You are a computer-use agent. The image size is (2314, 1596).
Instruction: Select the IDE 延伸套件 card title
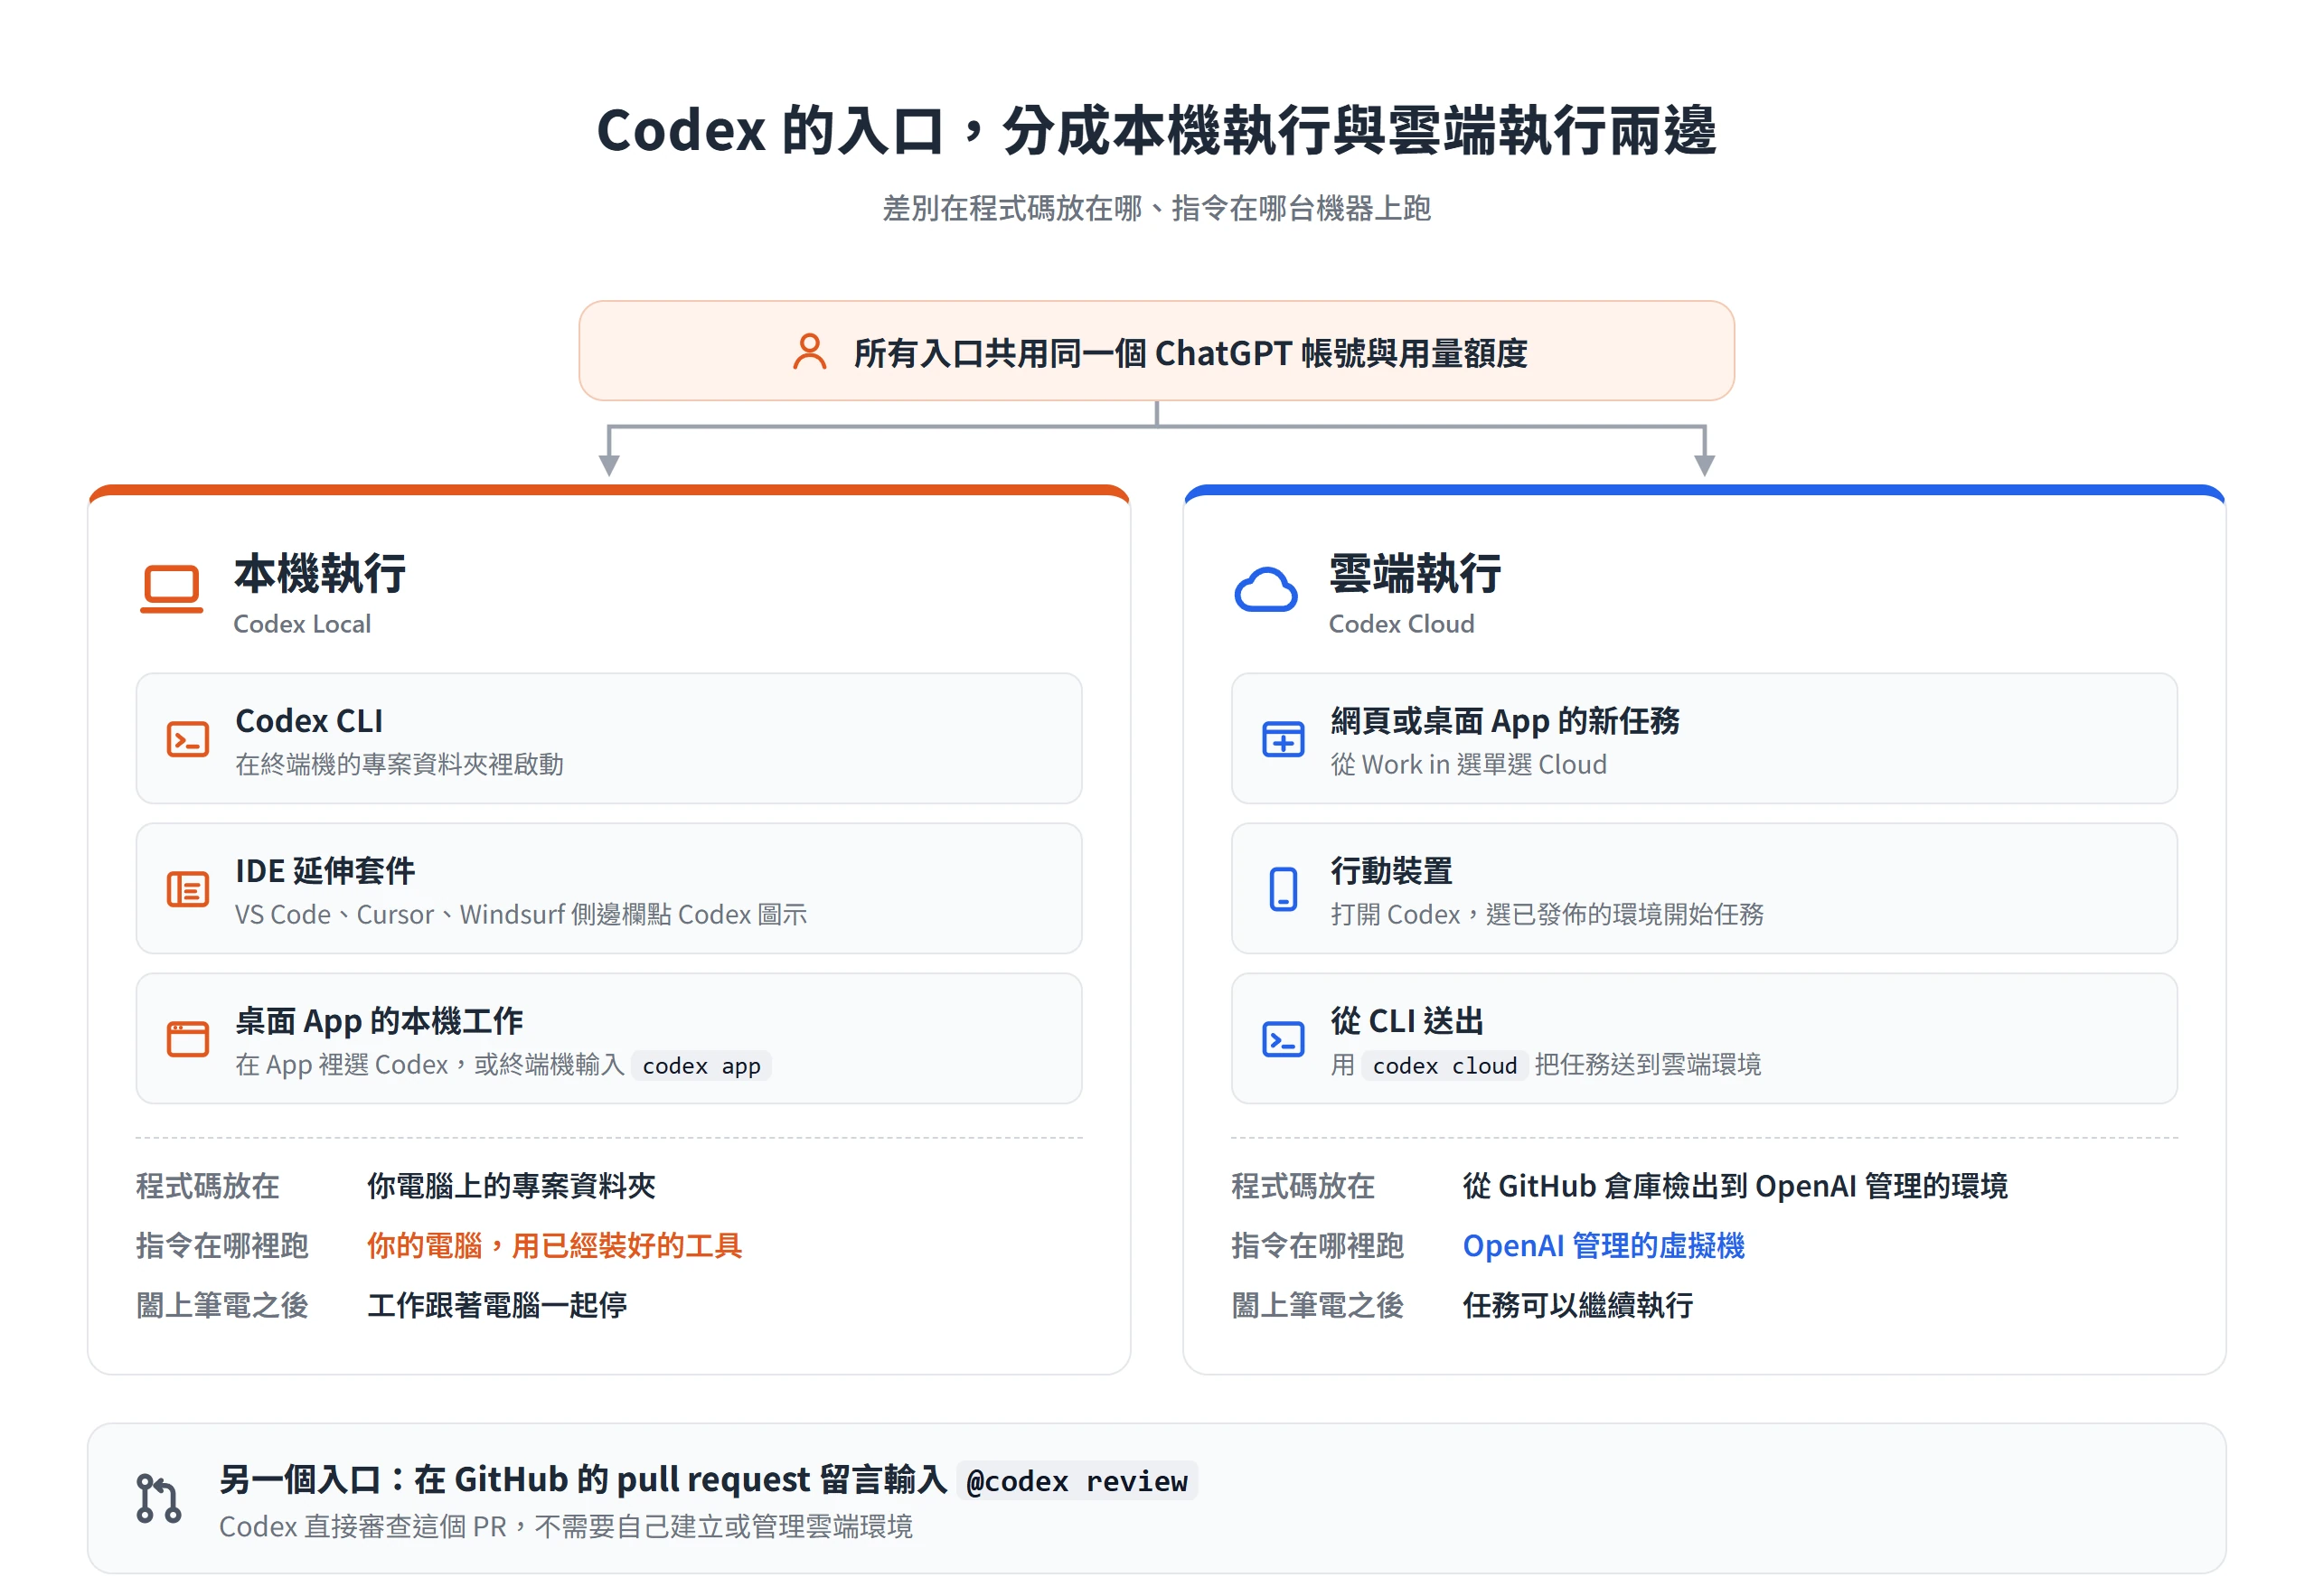[325, 871]
